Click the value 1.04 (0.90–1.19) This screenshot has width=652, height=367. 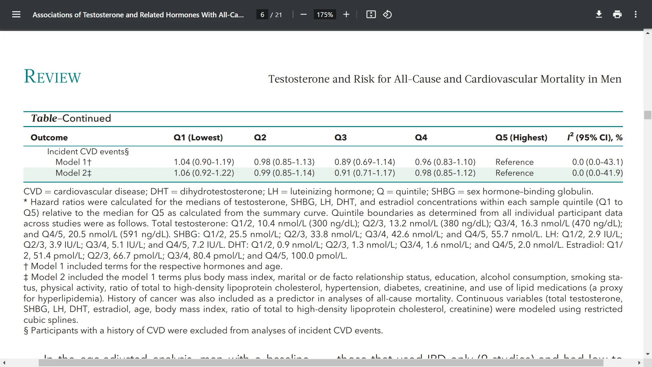pos(204,162)
